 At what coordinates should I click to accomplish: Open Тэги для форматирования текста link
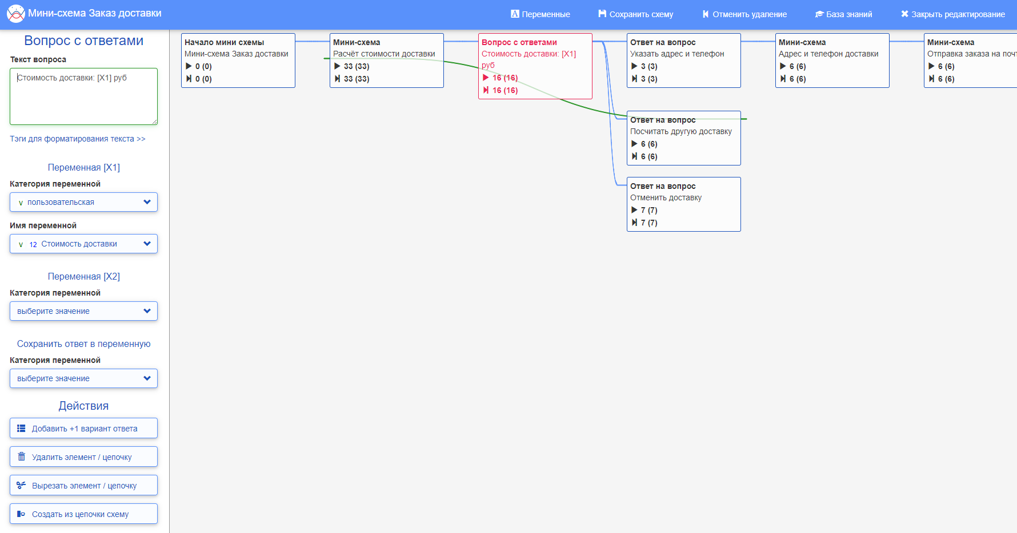click(78, 139)
